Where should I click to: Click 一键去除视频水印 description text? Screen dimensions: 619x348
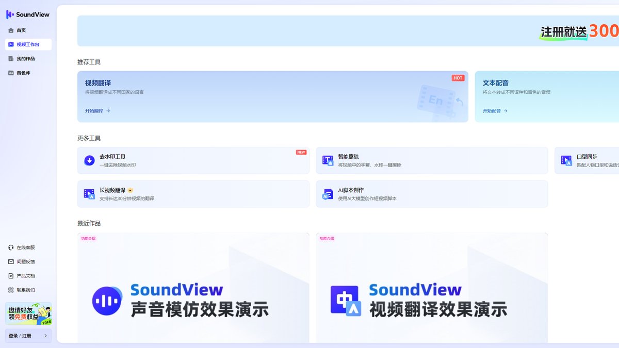point(118,165)
